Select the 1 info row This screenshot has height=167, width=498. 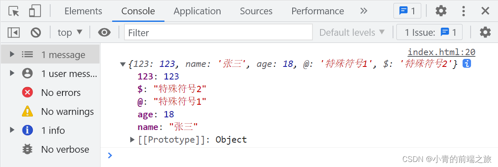point(50,130)
